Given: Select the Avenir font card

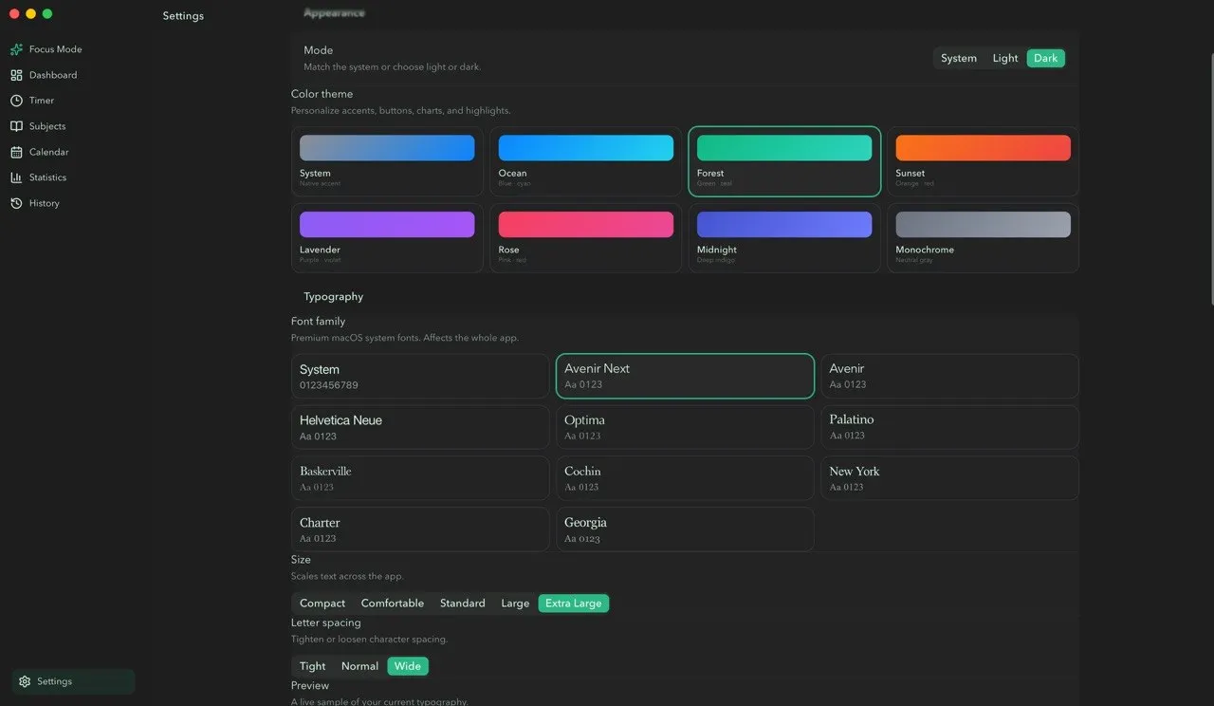Looking at the screenshot, I should click(949, 376).
